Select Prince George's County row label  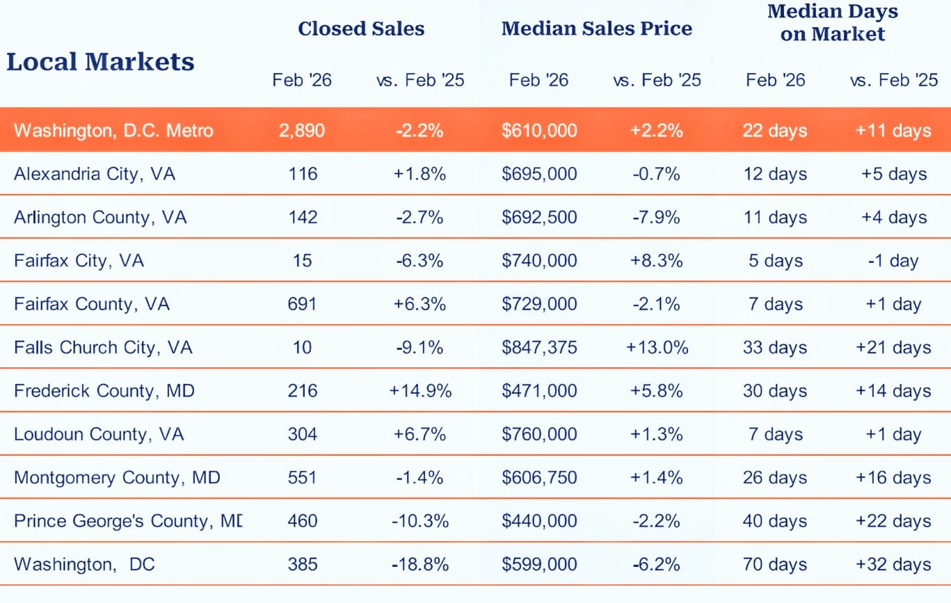(x=128, y=521)
